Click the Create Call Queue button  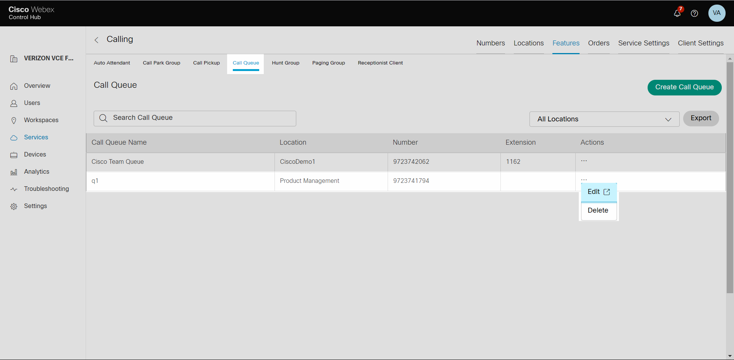click(684, 87)
